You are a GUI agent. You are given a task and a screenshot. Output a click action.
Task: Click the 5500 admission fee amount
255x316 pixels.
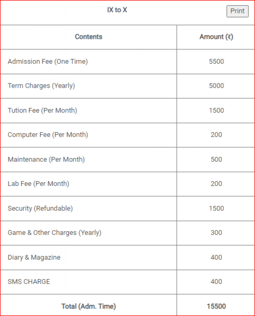(x=216, y=62)
